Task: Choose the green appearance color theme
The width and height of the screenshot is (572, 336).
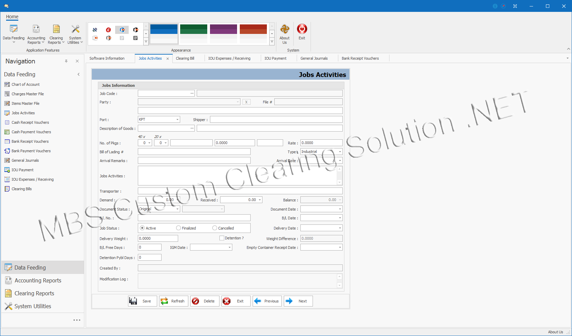Action: click(194, 34)
